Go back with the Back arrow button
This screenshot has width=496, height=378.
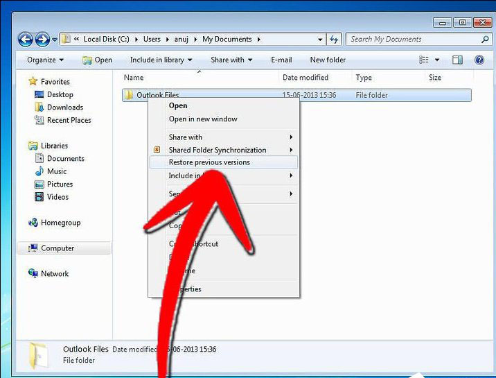pyautogui.click(x=26, y=40)
